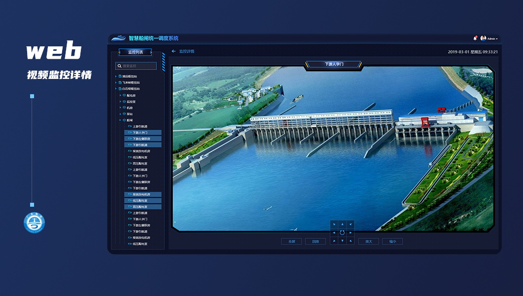Click the cube icon of 监控室
Image resolution: width=523 pixels, height=296 pixels.
pyautogui.click(x=124, y=102)
